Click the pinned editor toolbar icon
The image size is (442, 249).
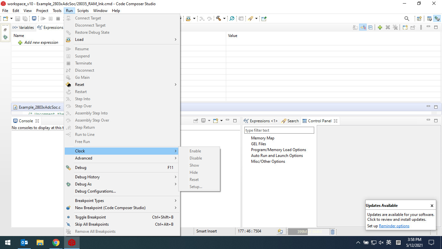(x=264, y=18)
